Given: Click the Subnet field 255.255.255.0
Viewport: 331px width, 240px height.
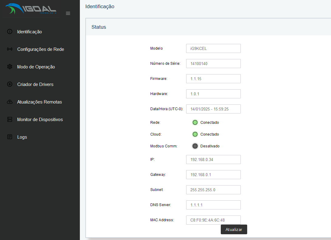Looking at the screenshot, I should click(x=213, y=190).
